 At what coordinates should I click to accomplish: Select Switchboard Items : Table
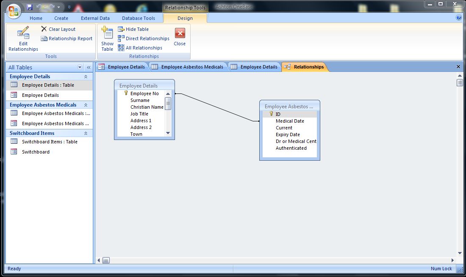[x=49, y=142]
